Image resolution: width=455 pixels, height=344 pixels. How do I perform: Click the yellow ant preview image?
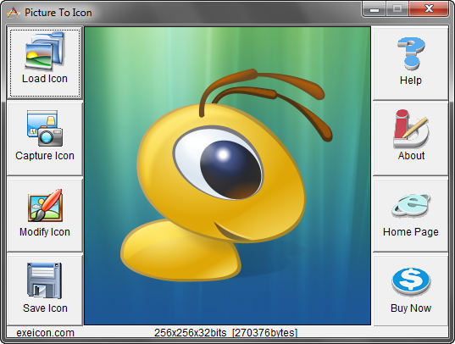pos(227,176)
